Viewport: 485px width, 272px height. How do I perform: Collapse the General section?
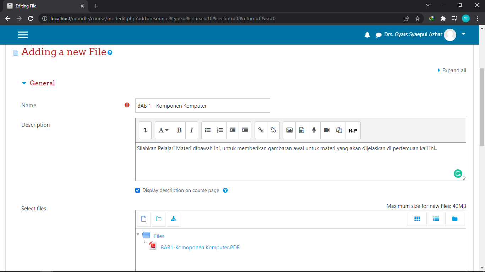coord(24,83)
